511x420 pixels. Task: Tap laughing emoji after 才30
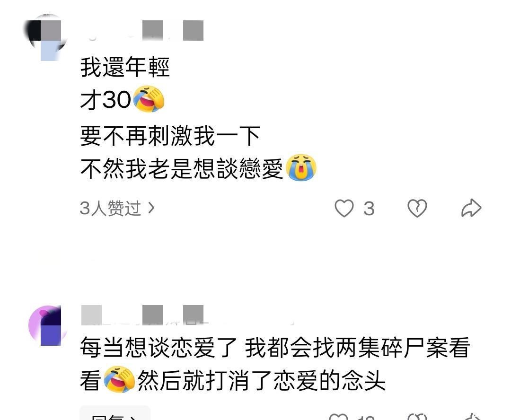(149, 99)
